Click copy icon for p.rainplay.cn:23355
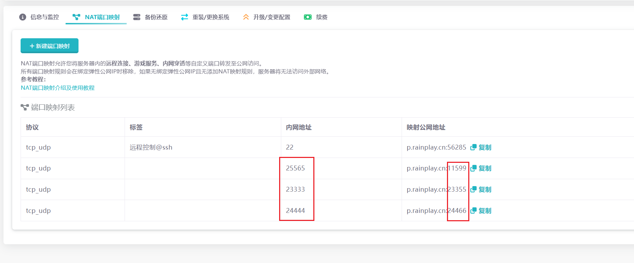Screen dimensions: 634x263 (473, 190)
